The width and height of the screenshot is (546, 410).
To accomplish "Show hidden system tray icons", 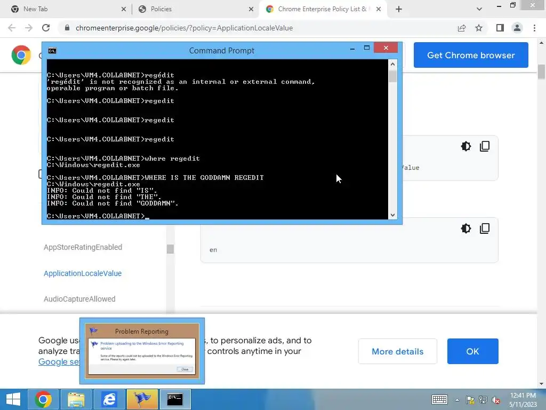I will tap(457, 400).
